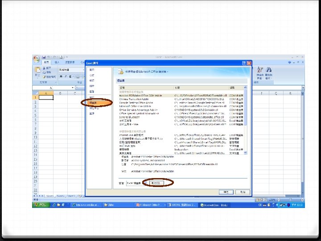Screen dimensions: 321x241
Task: Click the OK button in options dialog
Action: pos(226,192)
